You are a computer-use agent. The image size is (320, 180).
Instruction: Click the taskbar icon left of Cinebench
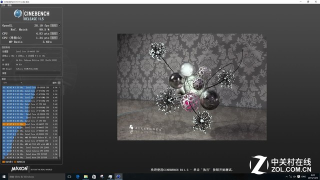coord(110,176)
